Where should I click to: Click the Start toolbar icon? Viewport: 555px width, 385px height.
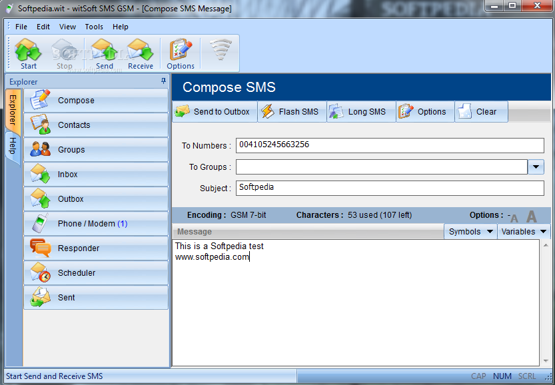(28, 54)
